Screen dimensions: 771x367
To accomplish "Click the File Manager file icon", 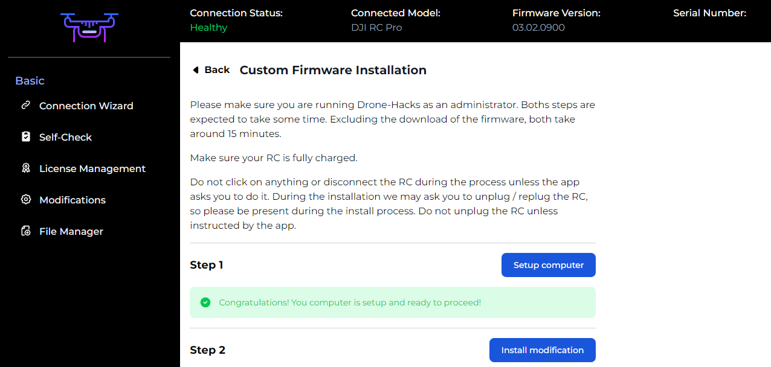I will coord(25,231).
